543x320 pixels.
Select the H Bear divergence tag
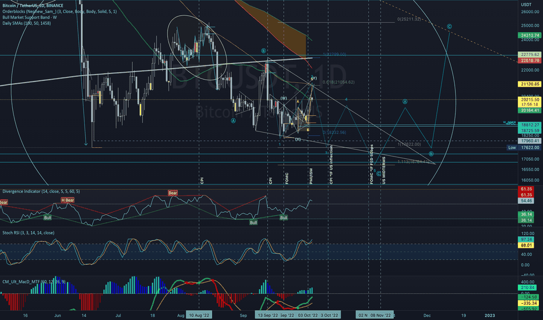tap(68, 200)
